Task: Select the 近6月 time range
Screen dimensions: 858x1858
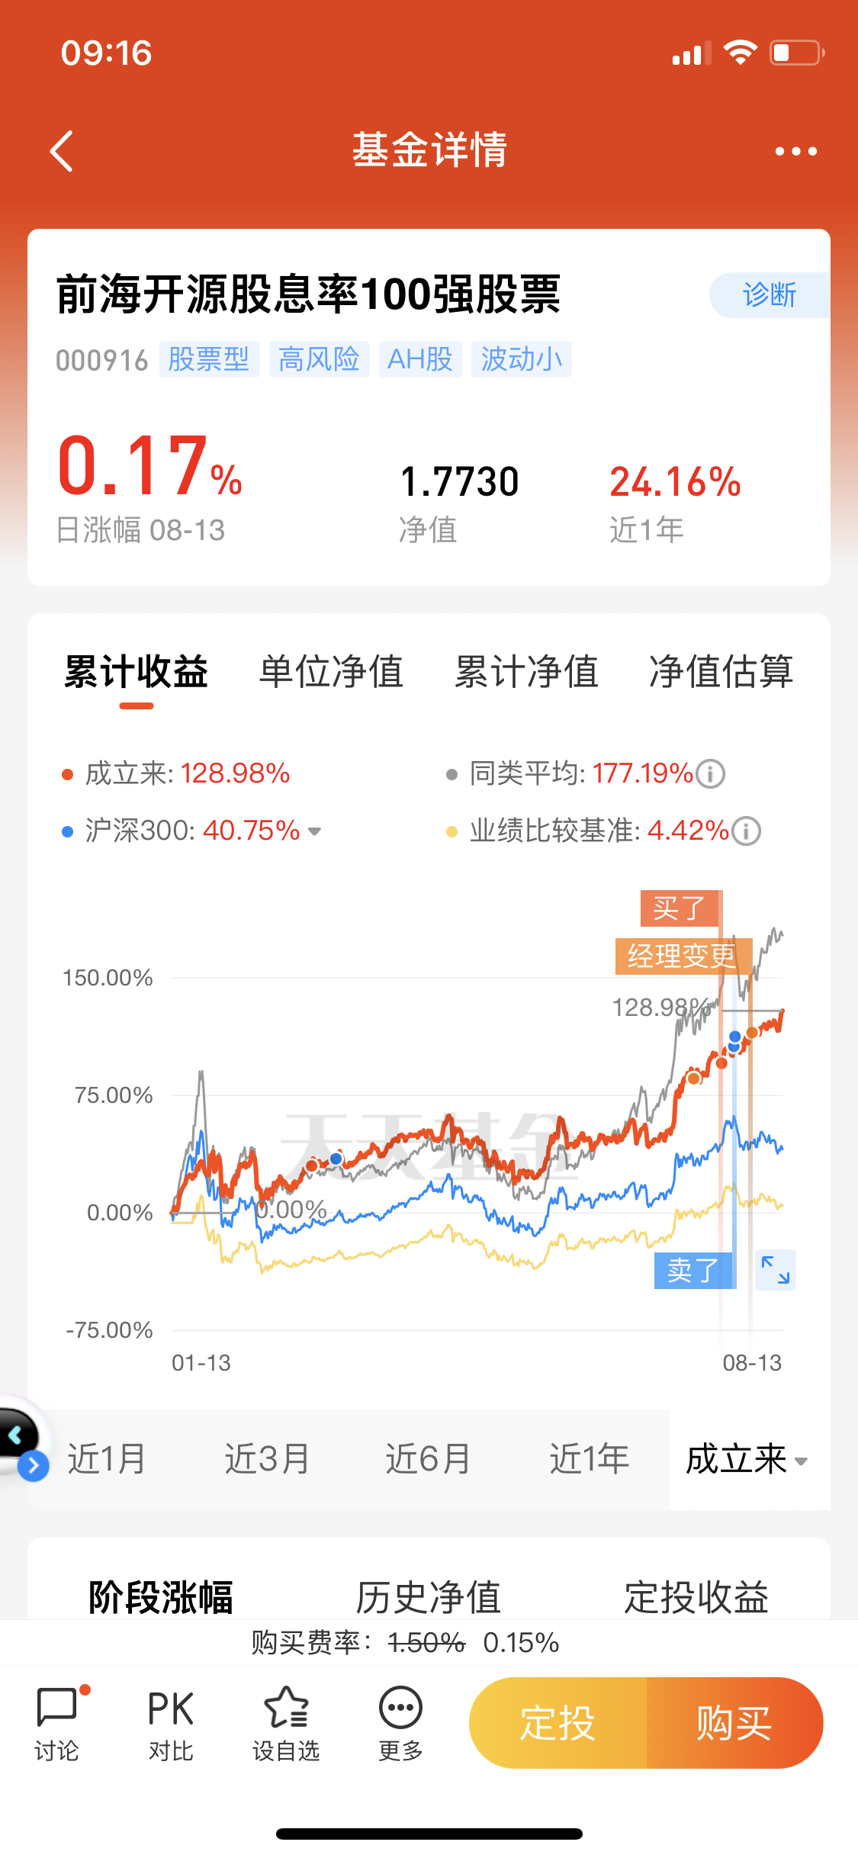Action: pyautogui.click(x=428, y=1460)
